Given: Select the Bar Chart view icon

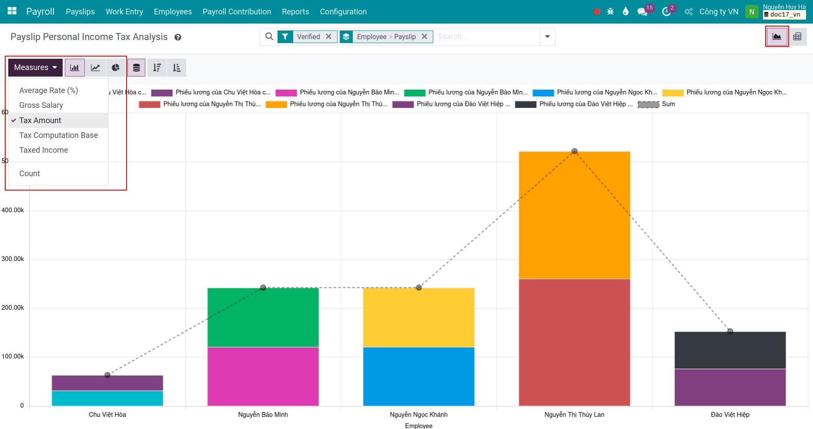Looking at the screenshot, I should 74,67.
